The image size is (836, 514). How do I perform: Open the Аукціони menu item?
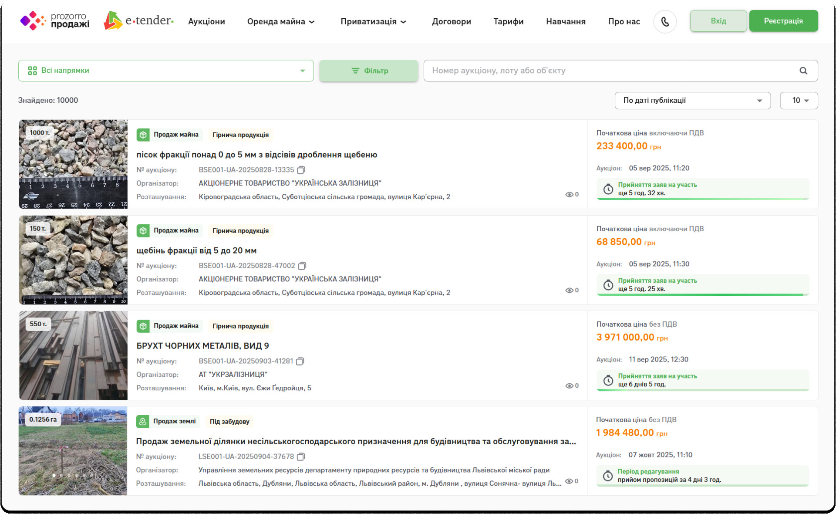click(x=206, y=21)
